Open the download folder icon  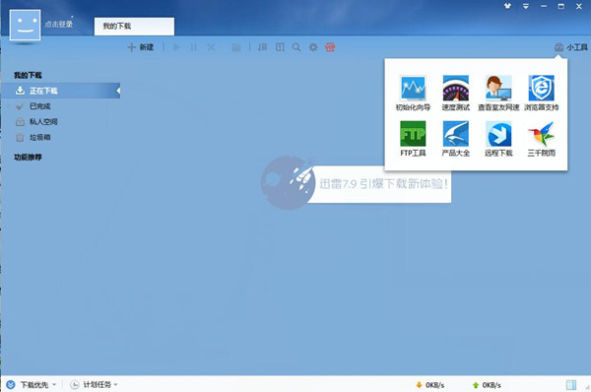click(236, 47)
